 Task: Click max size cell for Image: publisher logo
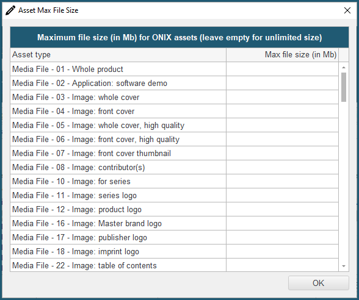point(282,237)
